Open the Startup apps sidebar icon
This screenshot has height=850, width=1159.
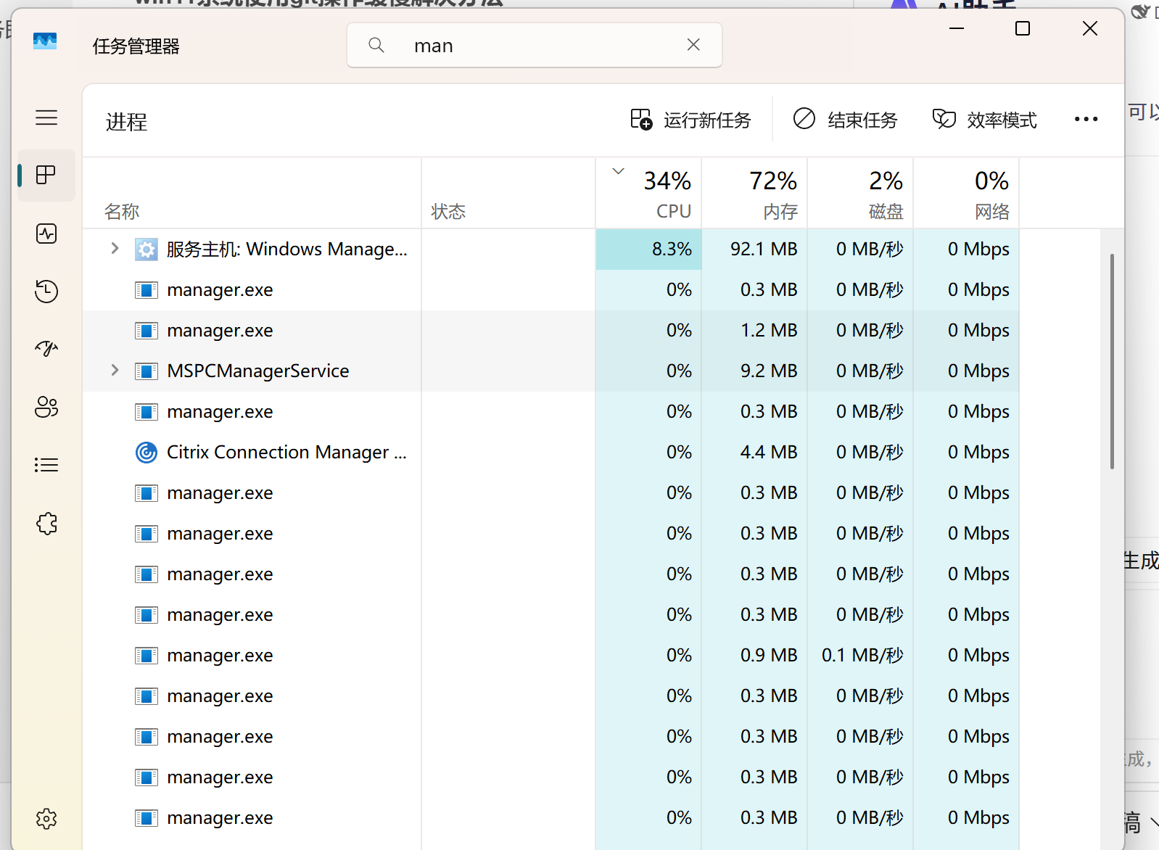point(46,349)
